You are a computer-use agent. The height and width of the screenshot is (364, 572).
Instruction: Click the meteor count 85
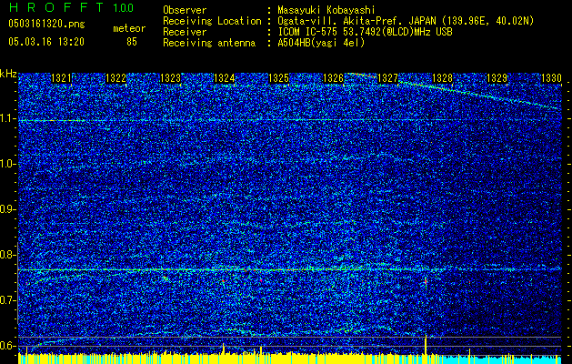coord(132,42)
